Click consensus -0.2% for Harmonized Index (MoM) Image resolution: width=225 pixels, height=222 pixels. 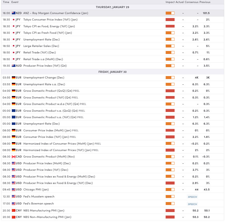coord(195,144)
